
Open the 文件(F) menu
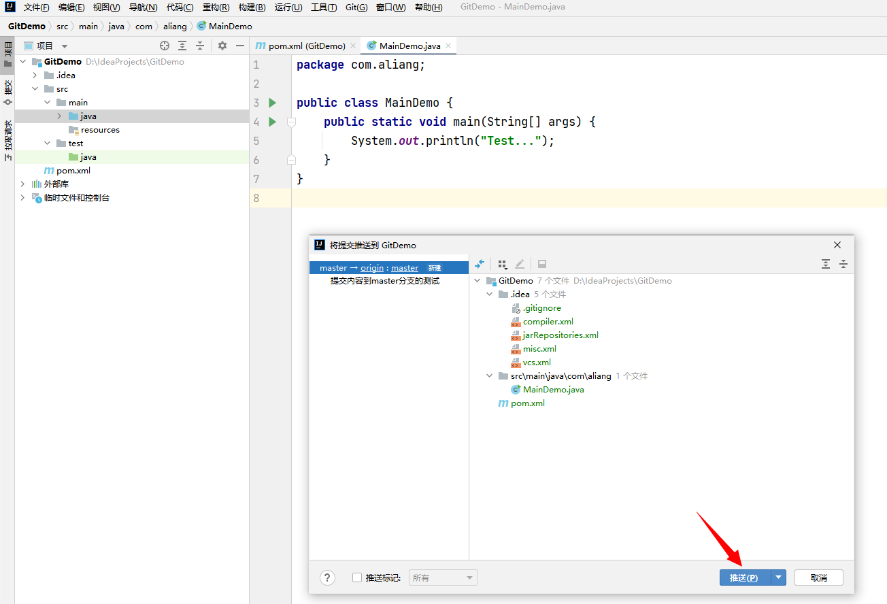pos(36,7)
